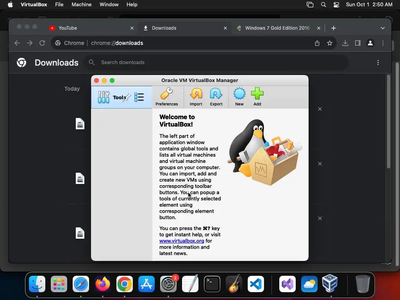Open the Tools pin icon
This screenshot has width=400, height=300.
tap(127, 97)
